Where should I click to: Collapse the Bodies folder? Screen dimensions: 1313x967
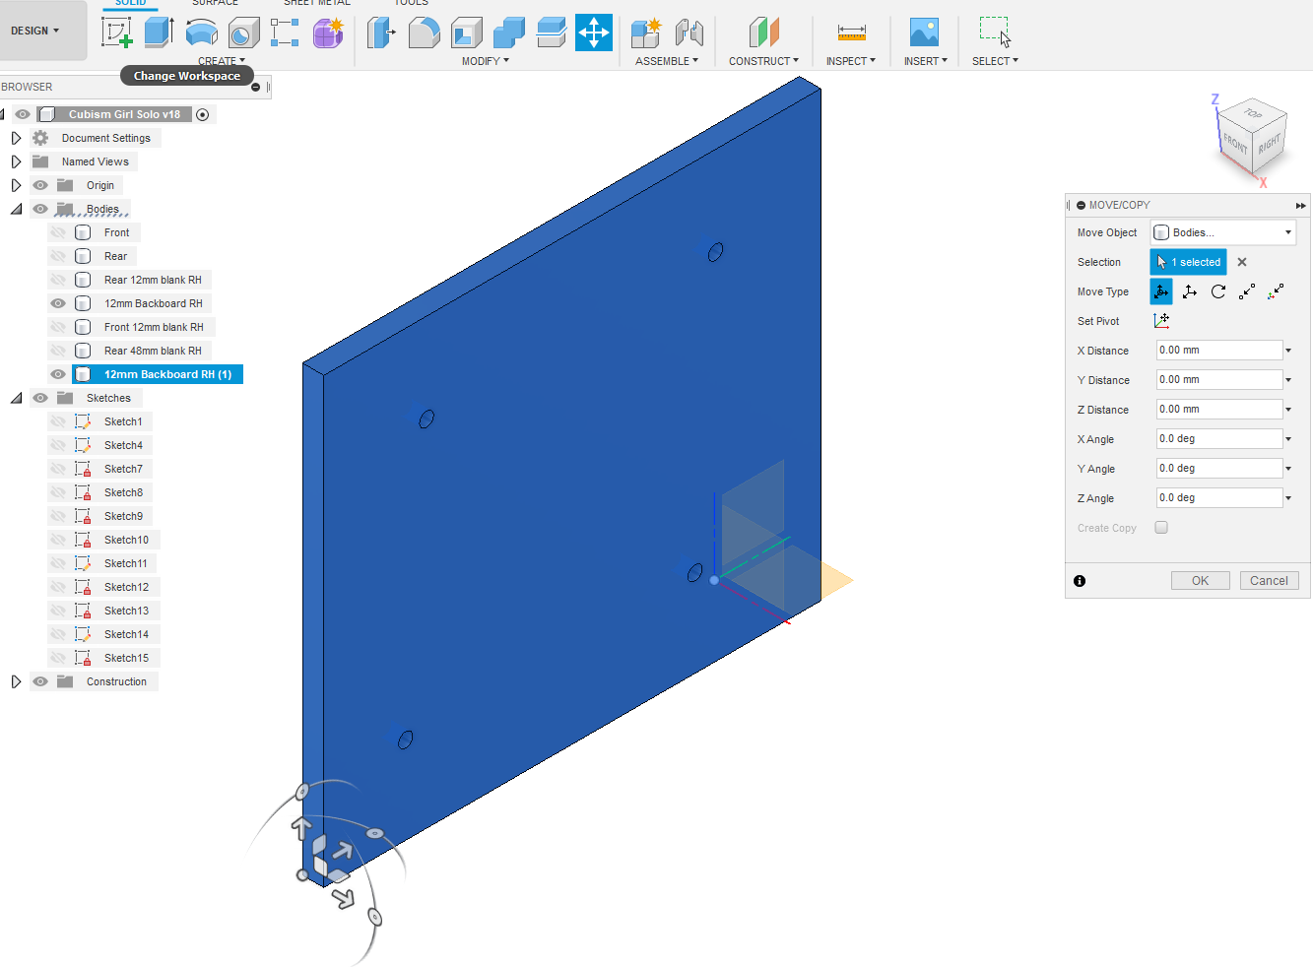pyautogui.click(x=16, y=209)
